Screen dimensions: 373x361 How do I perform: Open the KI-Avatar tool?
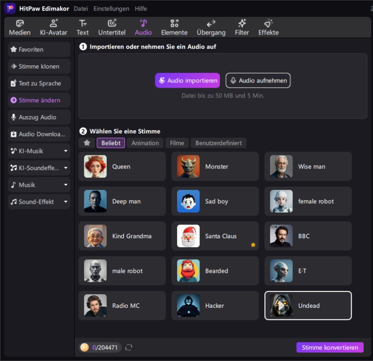point(54,28)
